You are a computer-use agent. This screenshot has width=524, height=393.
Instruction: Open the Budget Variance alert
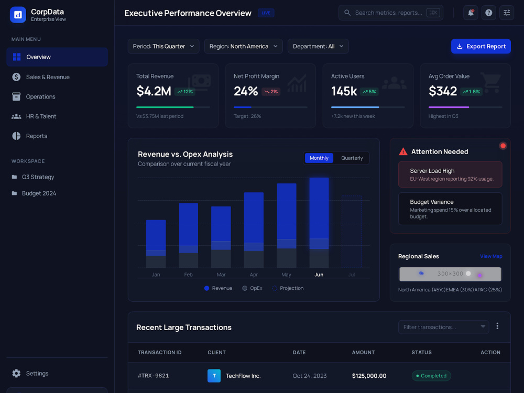tap(450, 209)
